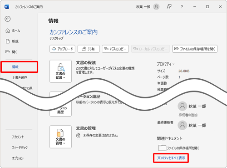
Task: Click the Word app icon in title bar
Action: [7, 7]
